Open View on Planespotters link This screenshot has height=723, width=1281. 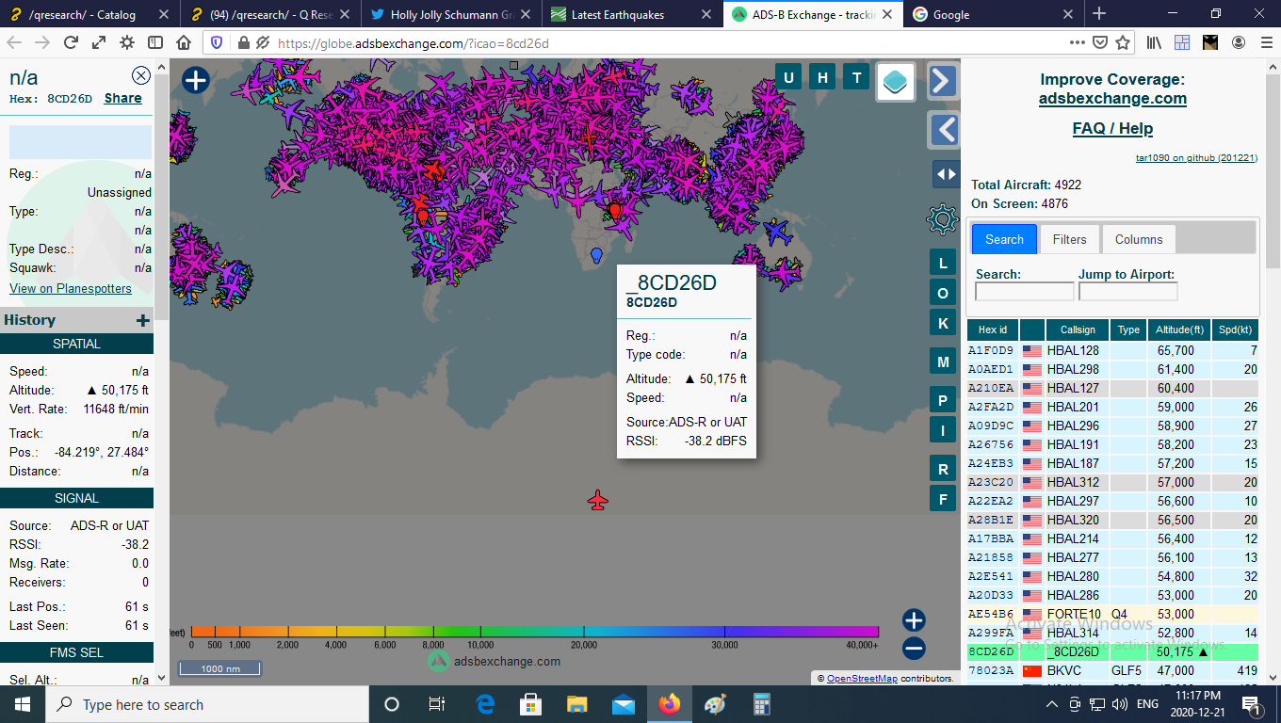pyautogui.click(x=71, y=288)
